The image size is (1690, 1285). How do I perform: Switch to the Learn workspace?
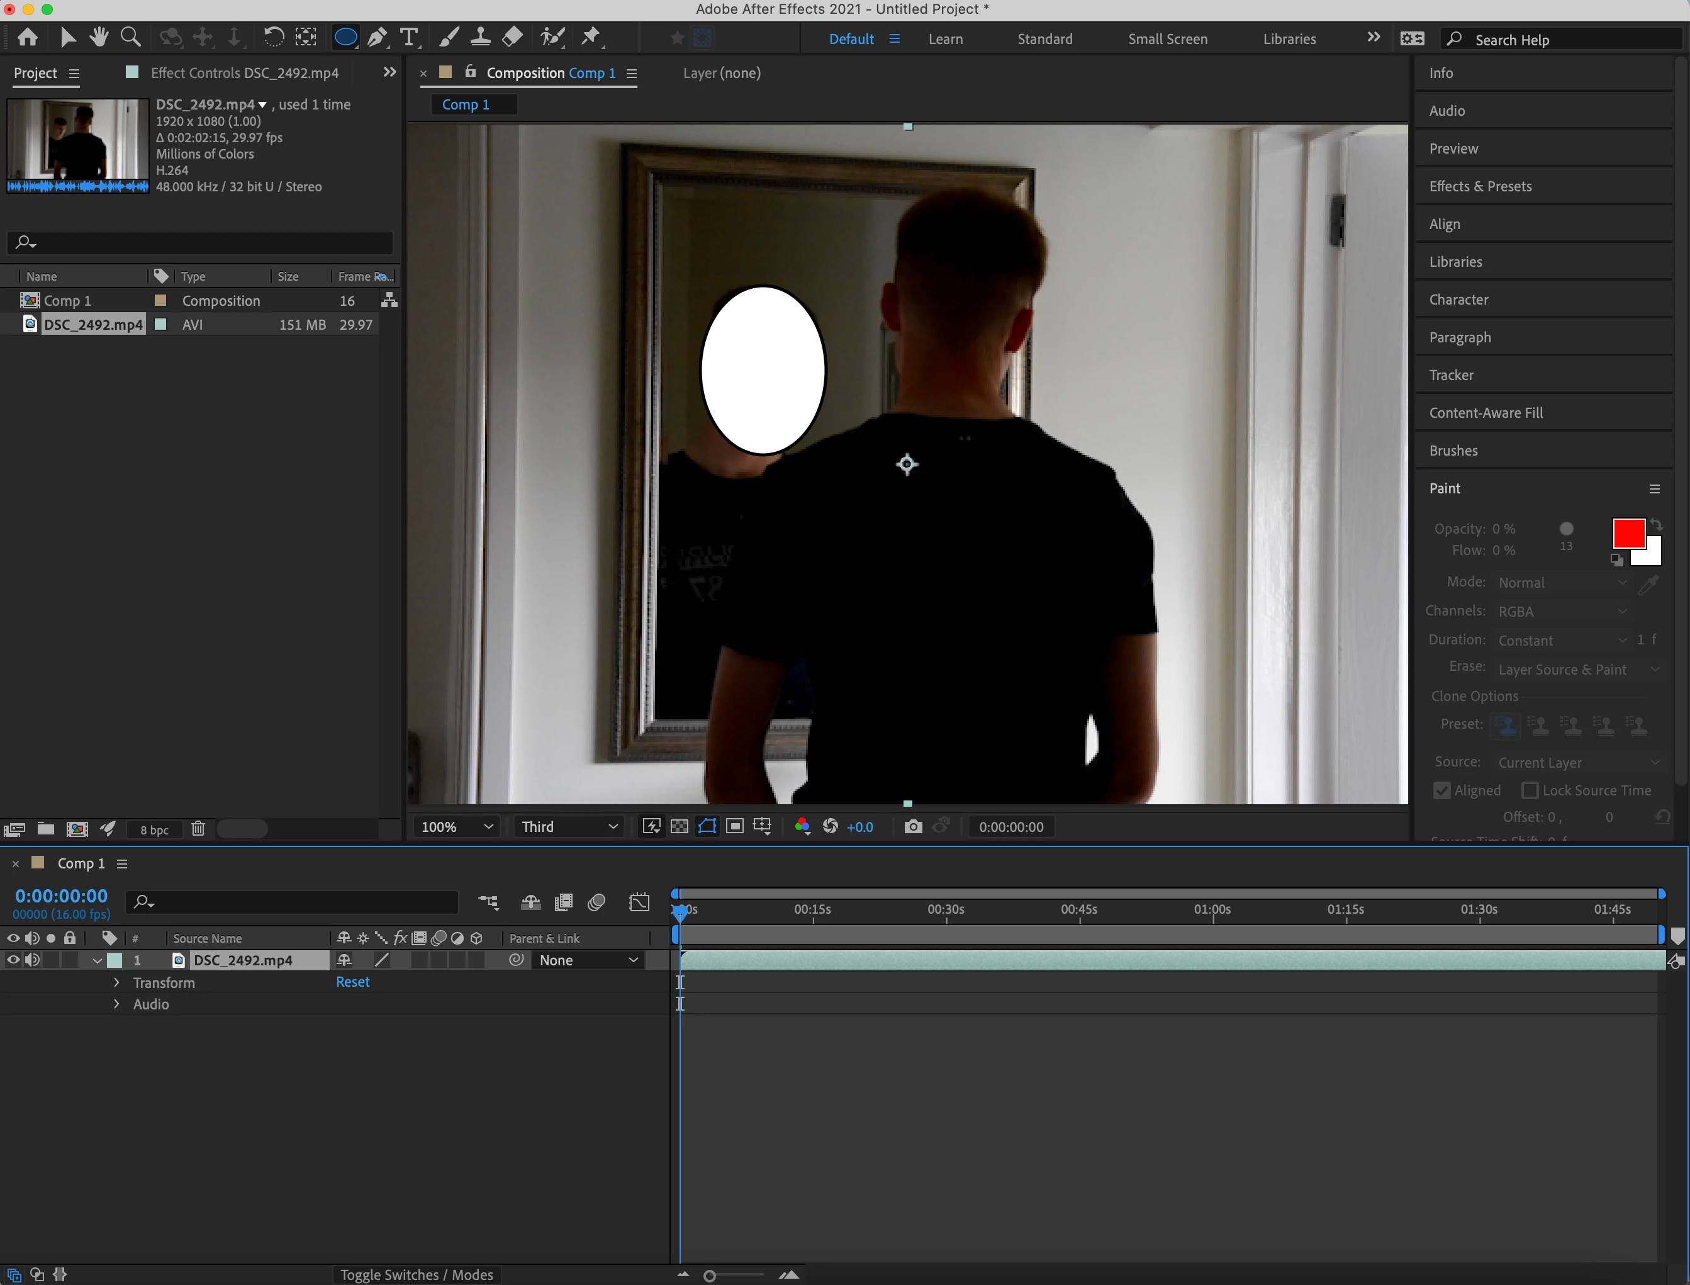pyautogui.click(x=945, y=39)
